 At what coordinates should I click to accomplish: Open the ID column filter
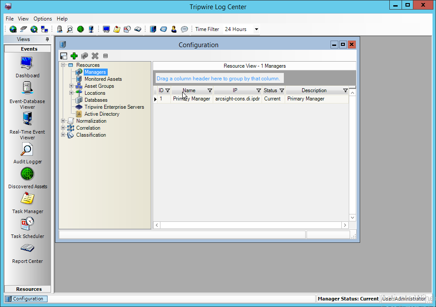click(x=167, y=90)
